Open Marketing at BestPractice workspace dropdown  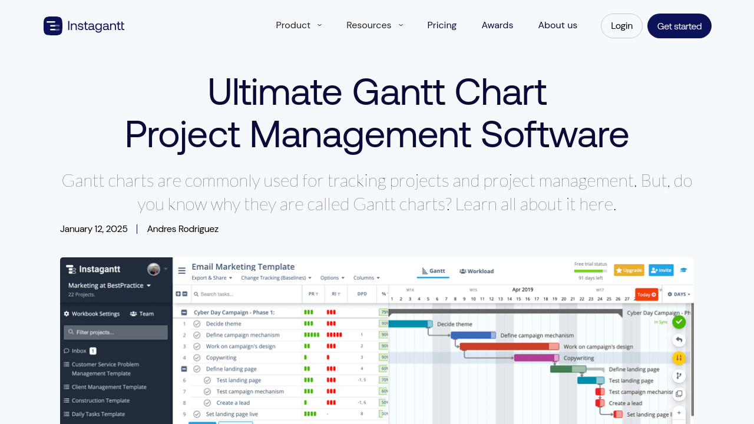(x=110, y=286)
